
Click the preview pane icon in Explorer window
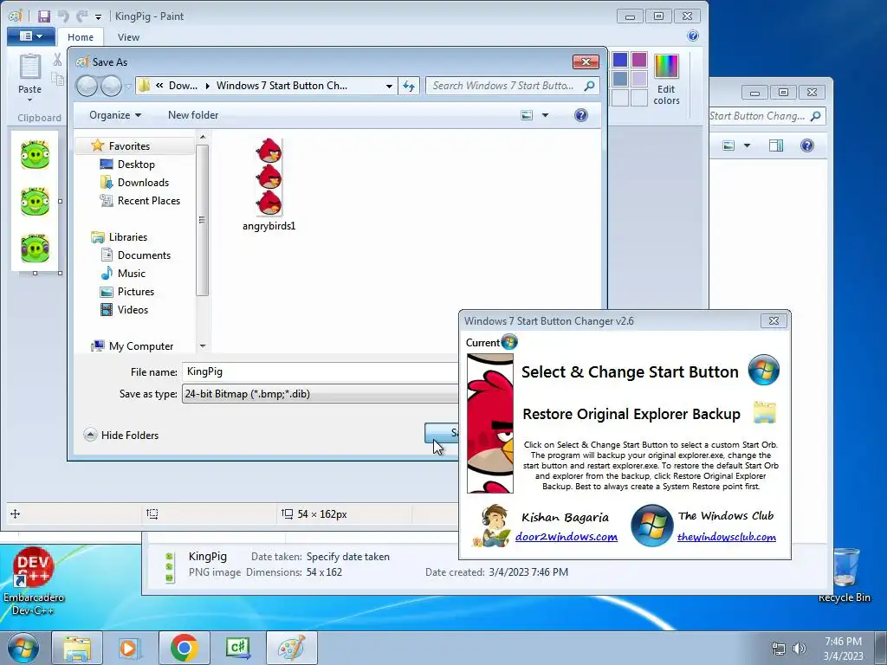pyautogui.click(x=776, y=145)
